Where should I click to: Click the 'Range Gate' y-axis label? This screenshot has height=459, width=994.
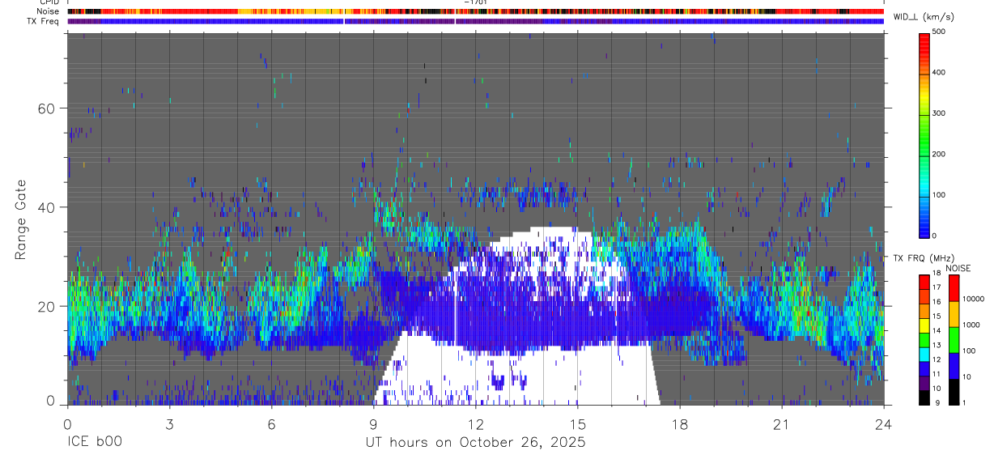click(20, 219)
